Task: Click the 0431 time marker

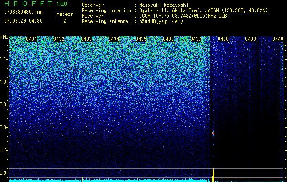Action: click(x=31, y=39)
